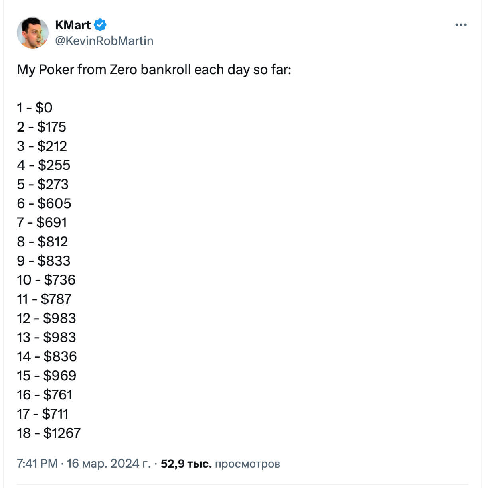Click the day 10 - $736 entry

(46, 280)
